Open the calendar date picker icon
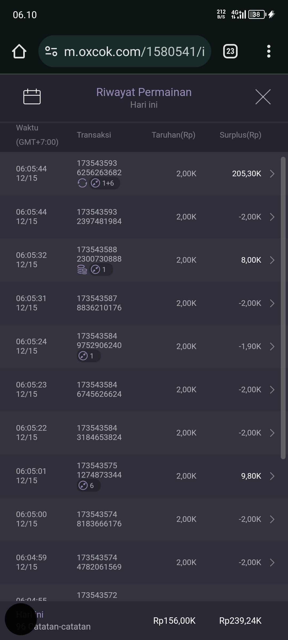Viewport: 288px width, 640px height. [32, 97]
